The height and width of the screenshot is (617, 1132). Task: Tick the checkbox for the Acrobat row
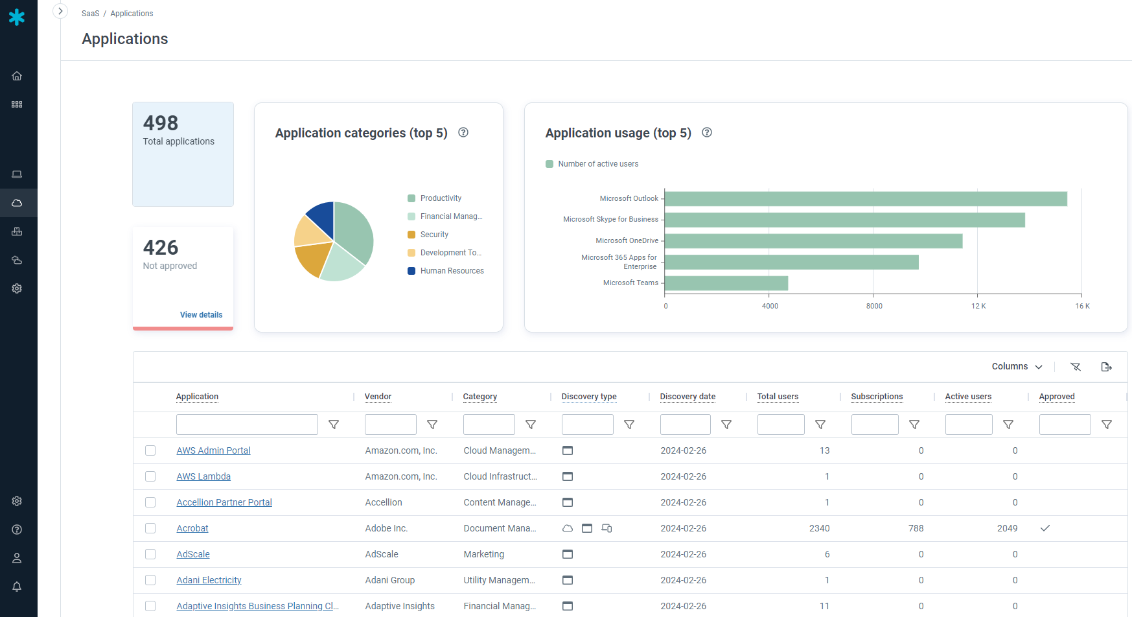pyautogui.click(x=150, y=528)
